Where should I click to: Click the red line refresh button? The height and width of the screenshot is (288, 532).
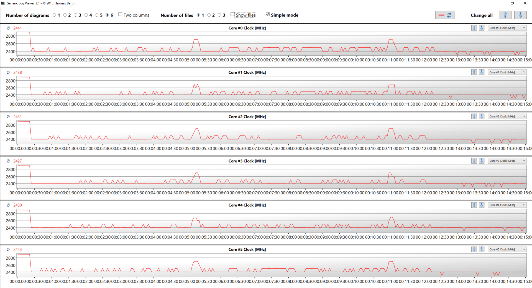pyautogui.click(x=445, y=15)
